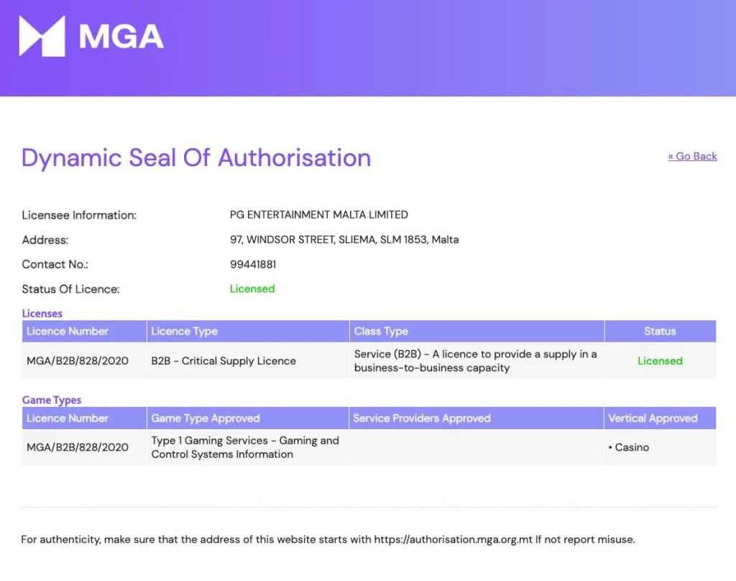Select the Licensee Information label
The height and width of the screenshot is (581, 736).
79,215
